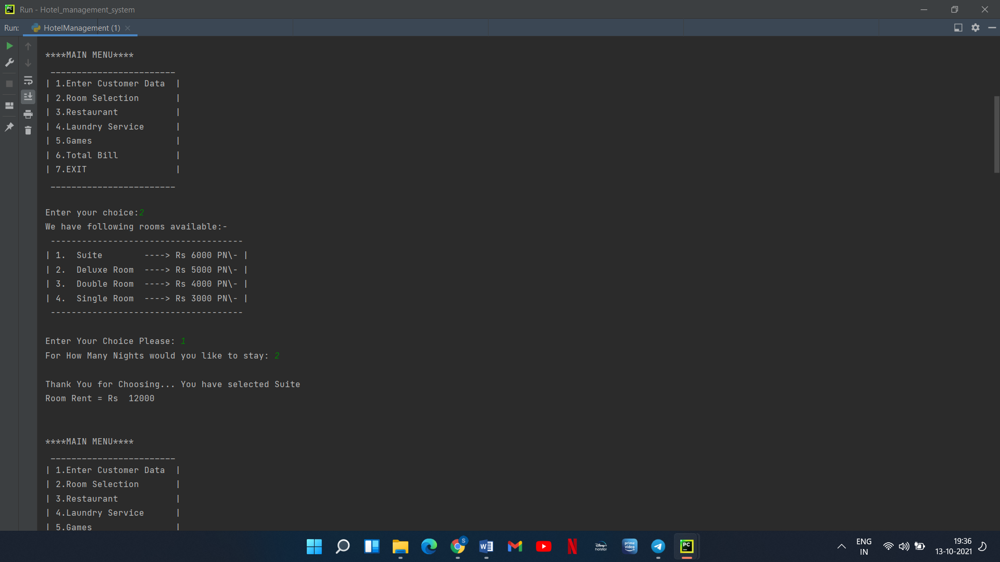Open Run panel settings gear
This screenshot has width=1000, height=562.
coord(976,28)
